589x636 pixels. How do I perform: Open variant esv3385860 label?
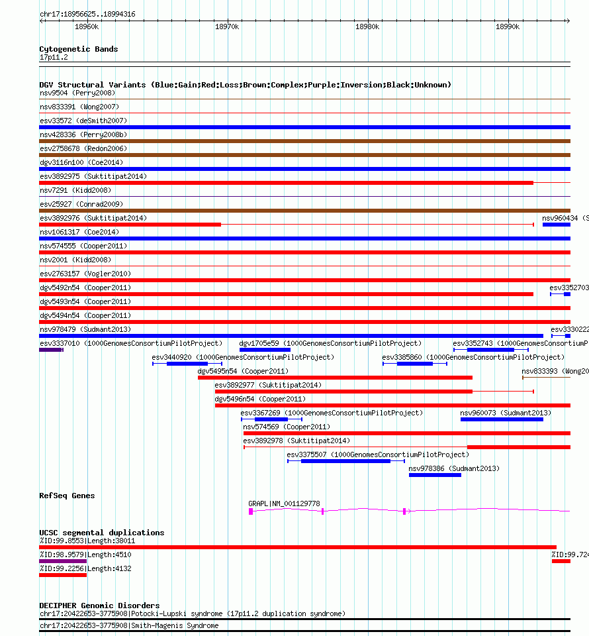[473, 357]
